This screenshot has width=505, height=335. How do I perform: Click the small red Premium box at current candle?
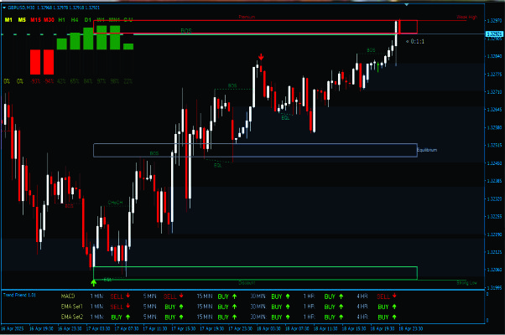click(x=408, y=27)
